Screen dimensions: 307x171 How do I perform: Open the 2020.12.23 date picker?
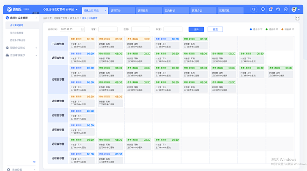click(72, 29)
